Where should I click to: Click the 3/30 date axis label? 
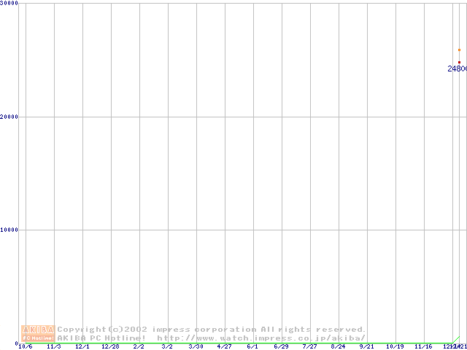point(196,346)
